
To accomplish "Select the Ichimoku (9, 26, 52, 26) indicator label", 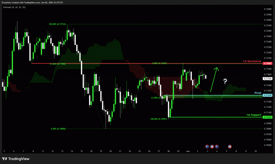I will [14, 7].
